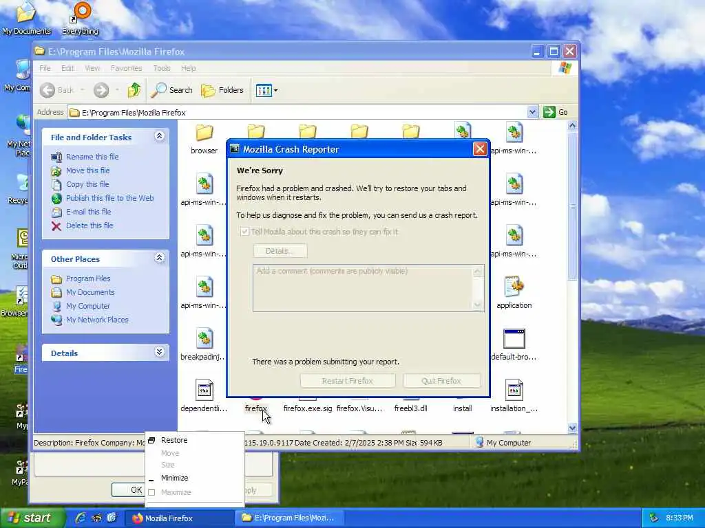This screenshot has width=705, height=528.
Task: Click Delete this file task
Action: pos(90,225)
